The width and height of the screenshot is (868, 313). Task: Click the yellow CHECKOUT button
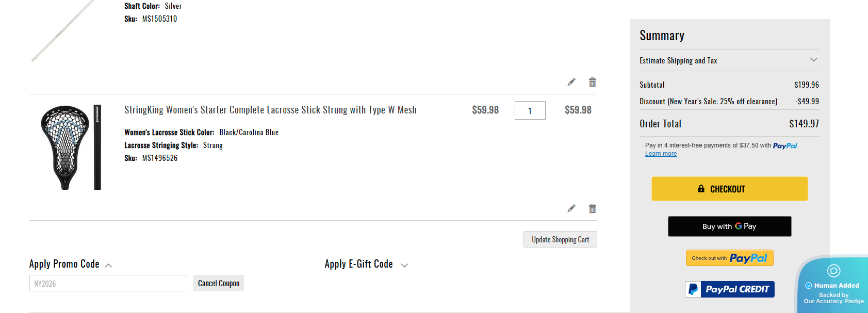pyautogui.click(x=729, y=189)
